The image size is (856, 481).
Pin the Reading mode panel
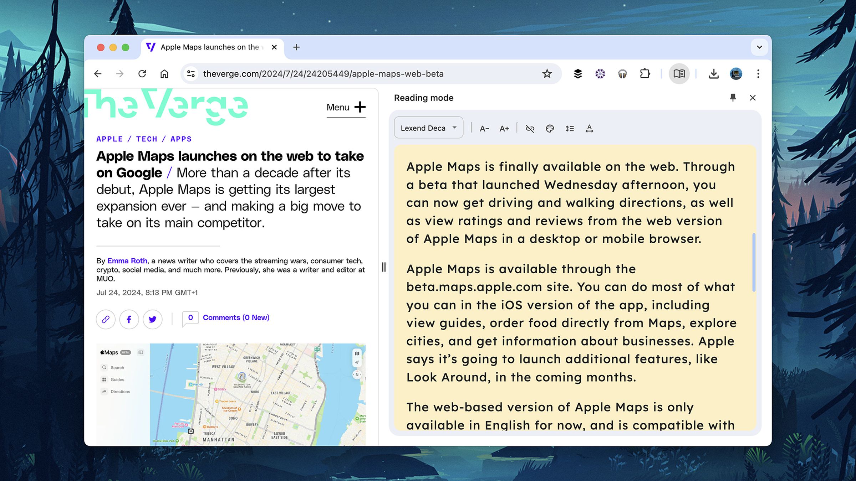[x=733, y=98]
